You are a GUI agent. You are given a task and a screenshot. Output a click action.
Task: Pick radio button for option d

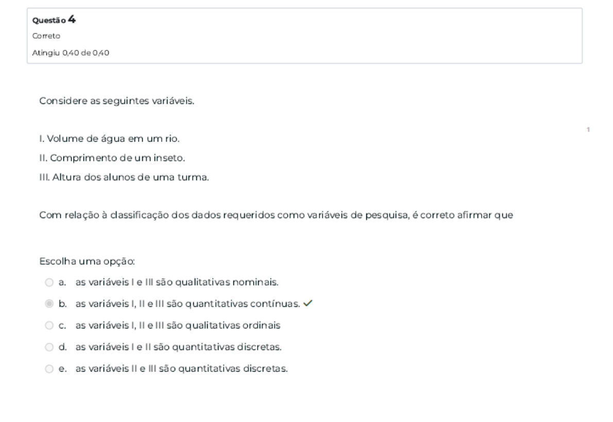click(48, 347)
